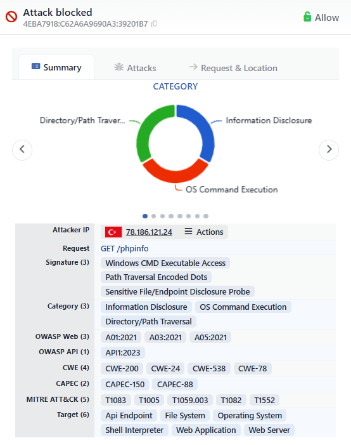Click the red attack blocked prohibition icon
This screenshot has width=351, height=445.
(11, 17)
